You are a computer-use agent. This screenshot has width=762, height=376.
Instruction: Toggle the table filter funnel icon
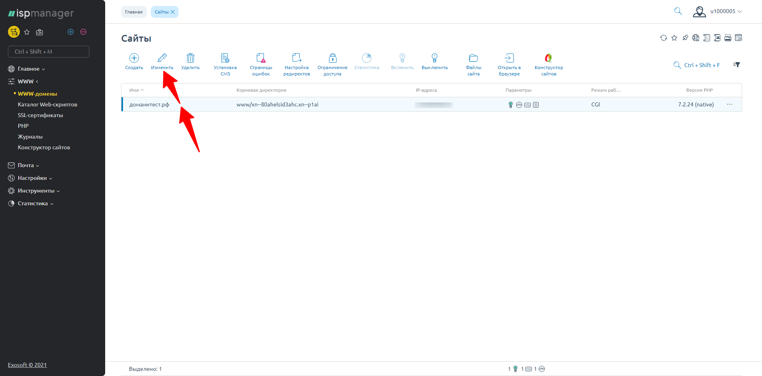pos(737,65)
